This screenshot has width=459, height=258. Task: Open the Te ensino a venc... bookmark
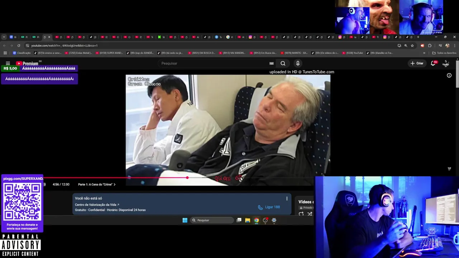(48, 53)
